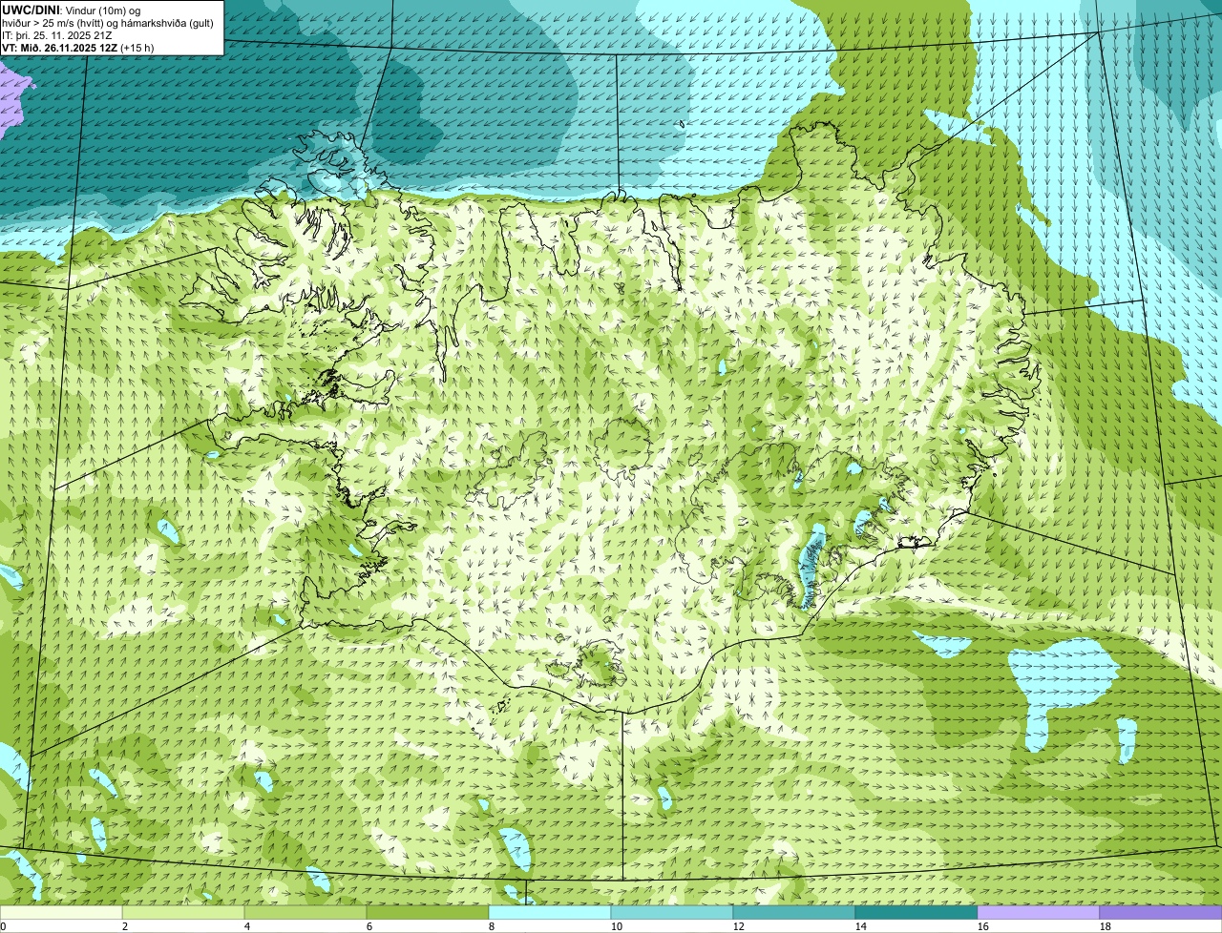Click the text "hviður > 25 m/s (hvítt) og hámarkshviða (gult)"

(x=108, y=23)
